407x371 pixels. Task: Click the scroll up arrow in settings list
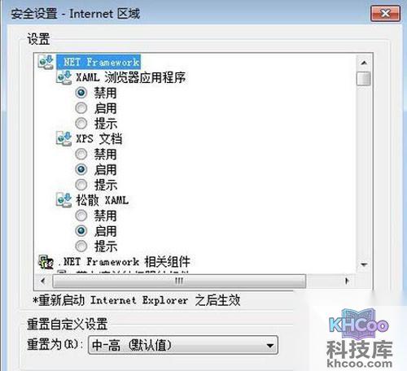364,63
